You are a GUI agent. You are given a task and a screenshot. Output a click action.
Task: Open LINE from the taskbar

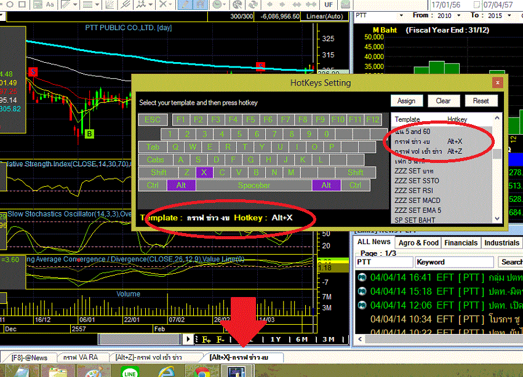pos(130,371)
